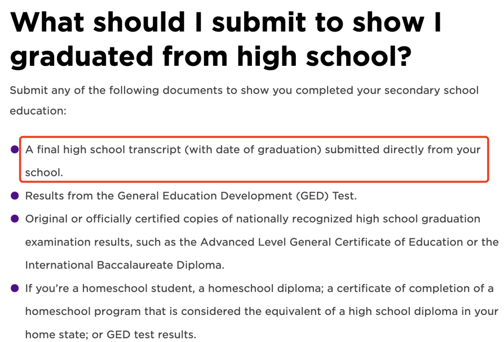Click the purple bullet beside the certified copies item
This screenshot has width=504, height=342.
click(15, 219)
